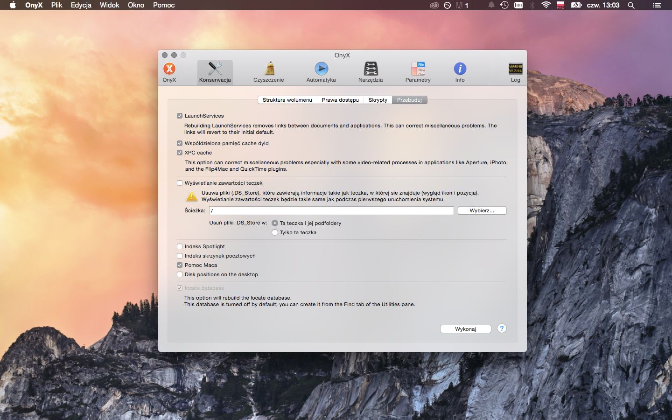Click the circular menu bar icon beside Creative Cloud

(448, 5)
